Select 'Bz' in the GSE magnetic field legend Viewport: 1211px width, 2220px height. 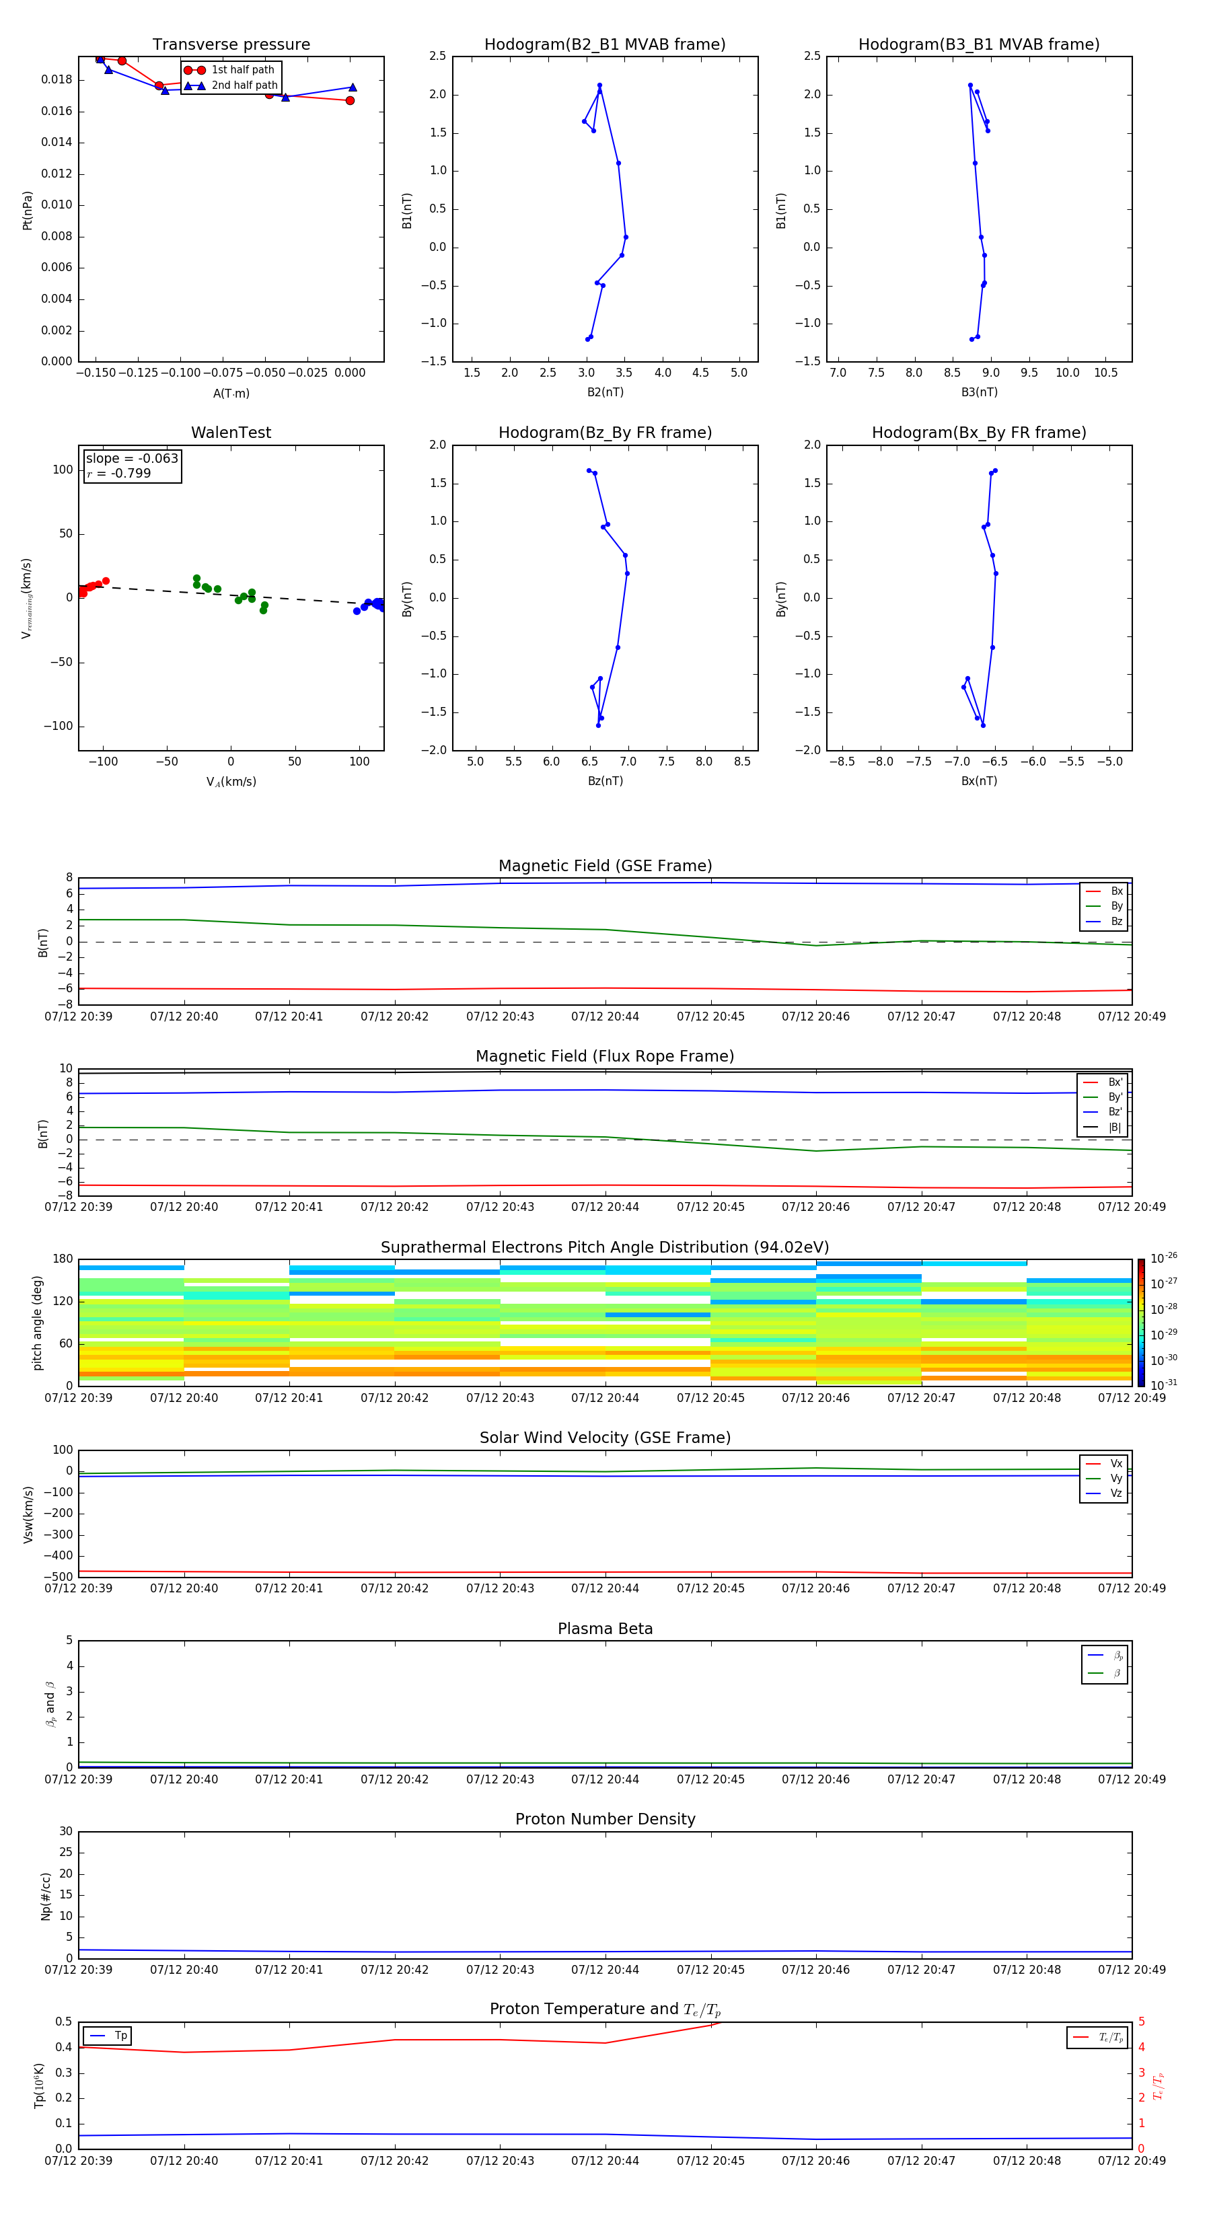(1104, 921)
